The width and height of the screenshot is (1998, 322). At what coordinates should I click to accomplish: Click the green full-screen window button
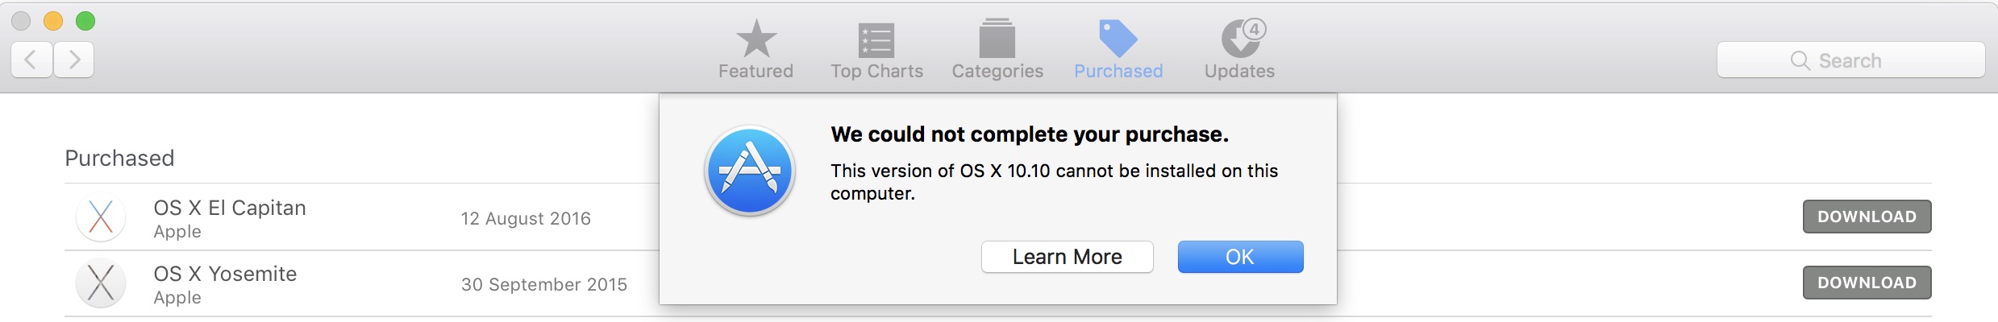click(x=85, y=21)
